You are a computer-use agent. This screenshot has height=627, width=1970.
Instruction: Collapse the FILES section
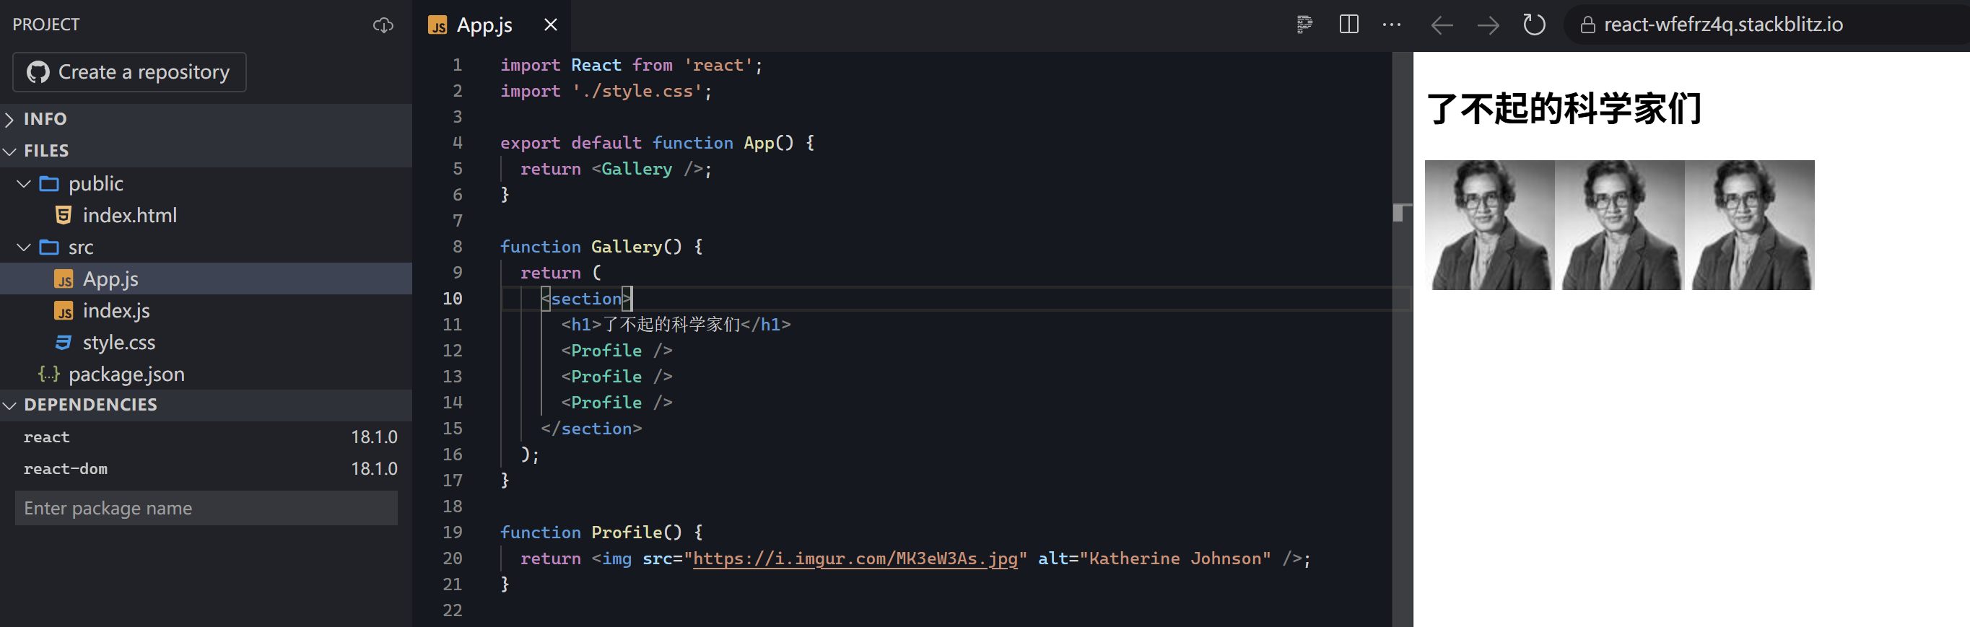coord(46,152)
